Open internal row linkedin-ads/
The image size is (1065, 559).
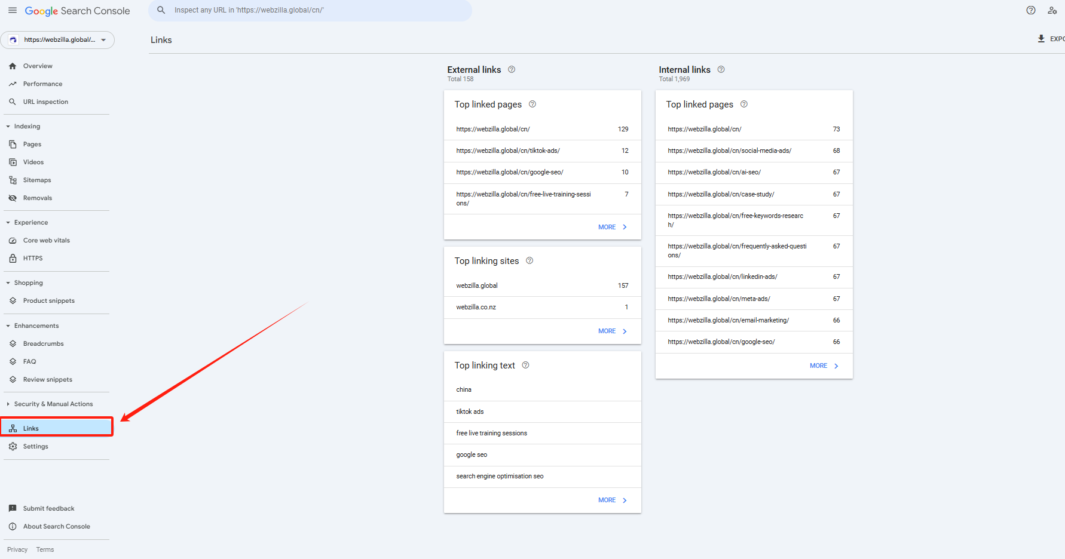coord(754,277)
